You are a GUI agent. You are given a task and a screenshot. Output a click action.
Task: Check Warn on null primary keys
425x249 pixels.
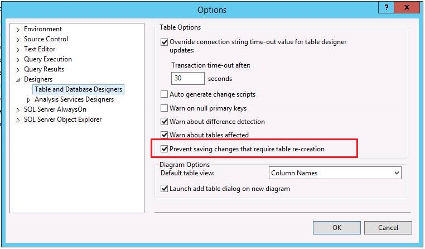point(164,108)
